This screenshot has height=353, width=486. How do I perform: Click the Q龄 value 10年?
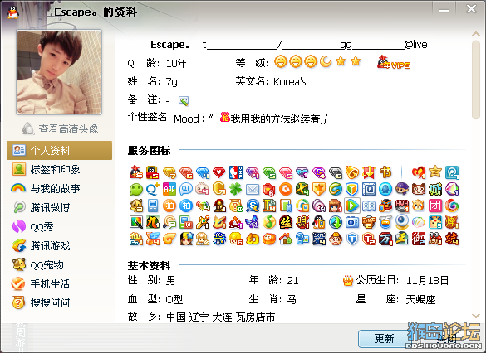176,63
